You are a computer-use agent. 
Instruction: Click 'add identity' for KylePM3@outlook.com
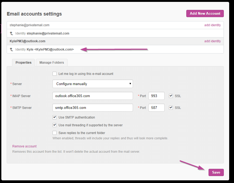click(x=212, y=41)
